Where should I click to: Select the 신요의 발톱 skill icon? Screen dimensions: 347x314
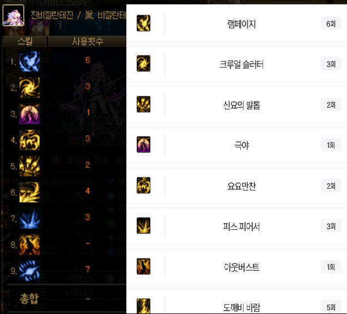click(x=143, y=104)
